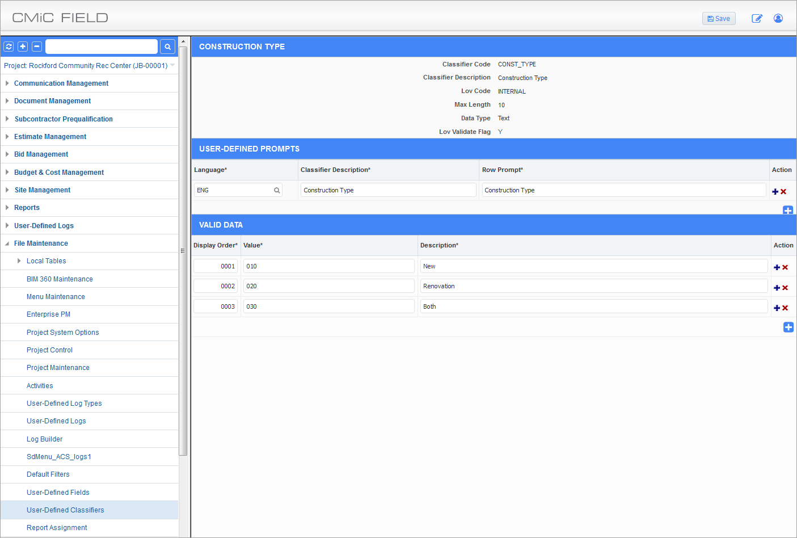Screen dimensions: 797x538
Task: Click the Save button
Action: click(x=719, y=19)
